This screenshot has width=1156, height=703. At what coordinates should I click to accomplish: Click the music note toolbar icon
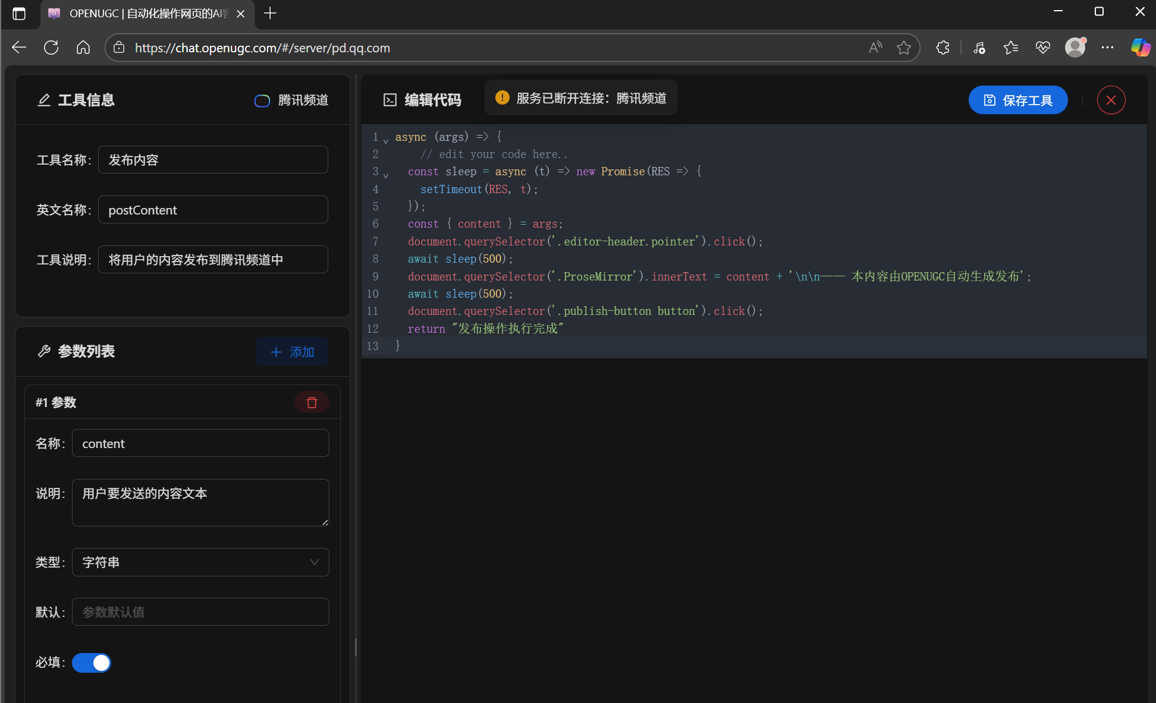[979, 48]
